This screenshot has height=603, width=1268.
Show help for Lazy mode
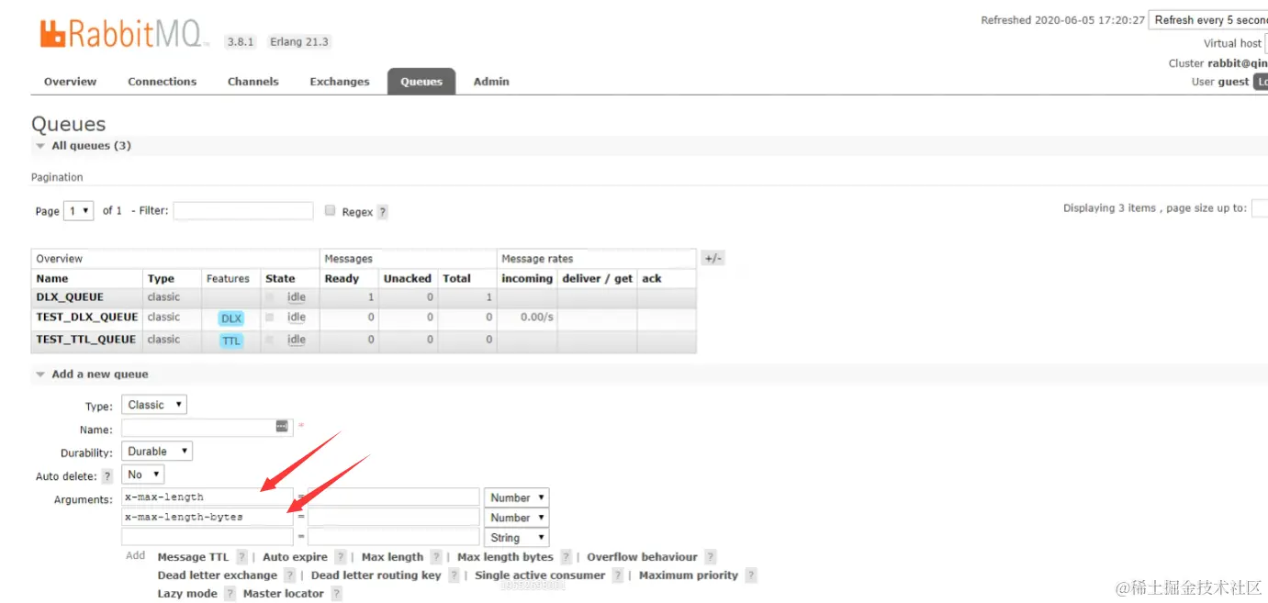pos(230,594)
